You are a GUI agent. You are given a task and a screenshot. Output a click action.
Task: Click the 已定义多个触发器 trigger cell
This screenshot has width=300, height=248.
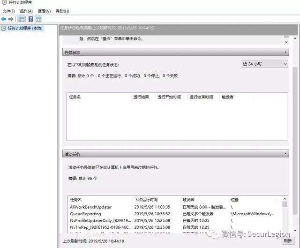click(198, 214)
